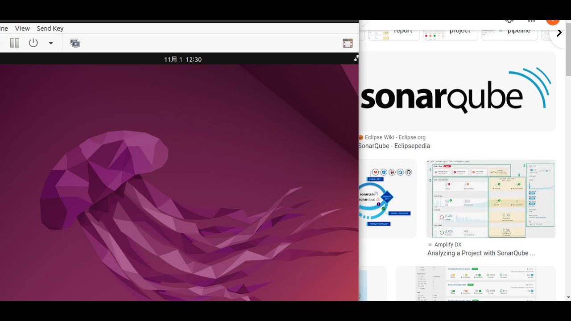The image size is (571, 321).
Task: Pause the virtual machine
Action: [x=15, y=43]
